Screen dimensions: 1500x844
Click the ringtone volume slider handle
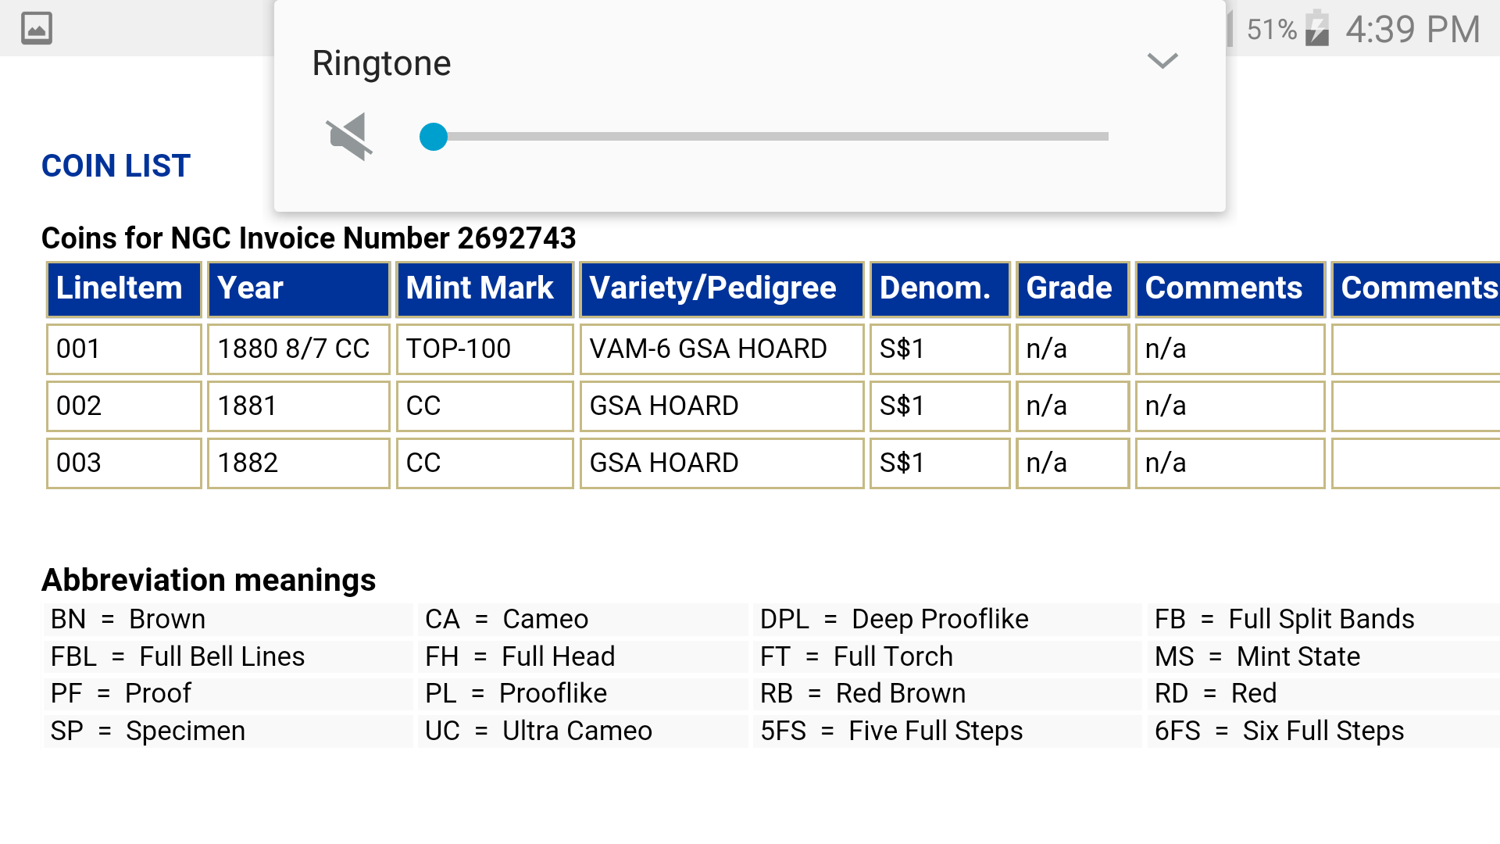pos(434,137)
